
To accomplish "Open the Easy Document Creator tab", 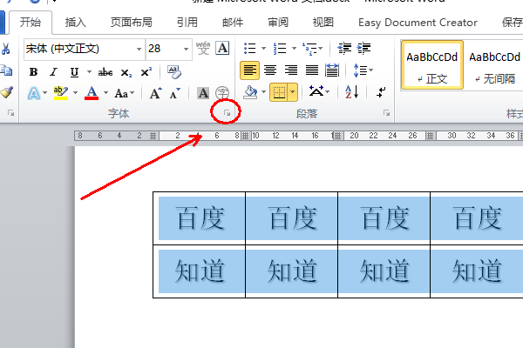I will coord(418,23).
